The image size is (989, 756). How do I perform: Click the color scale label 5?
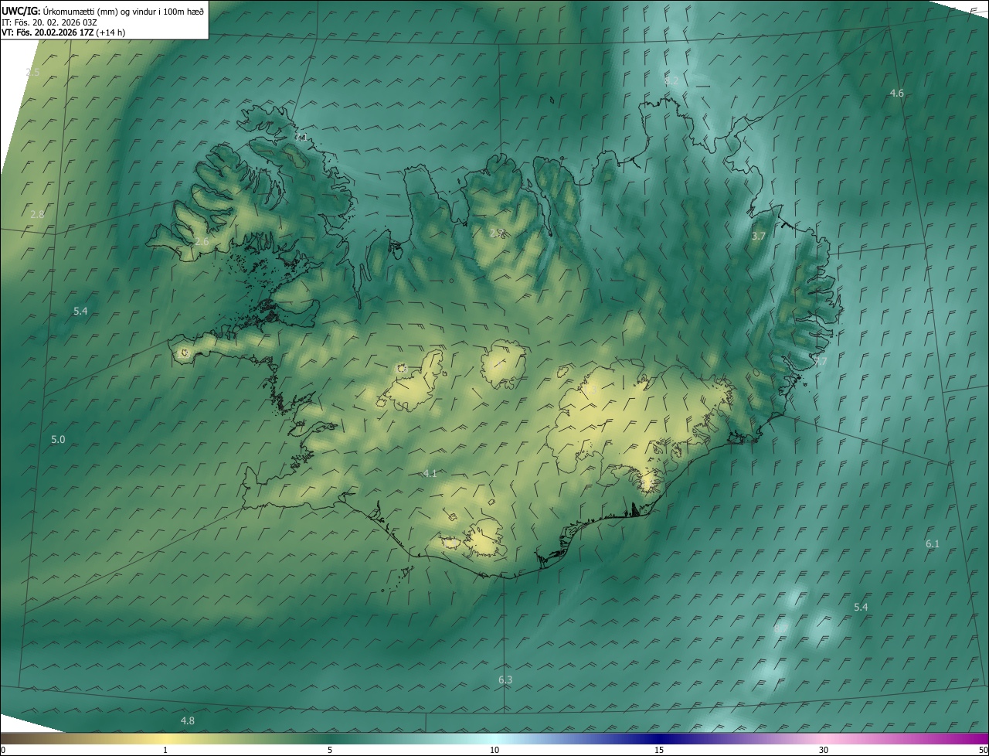[330, 750]
